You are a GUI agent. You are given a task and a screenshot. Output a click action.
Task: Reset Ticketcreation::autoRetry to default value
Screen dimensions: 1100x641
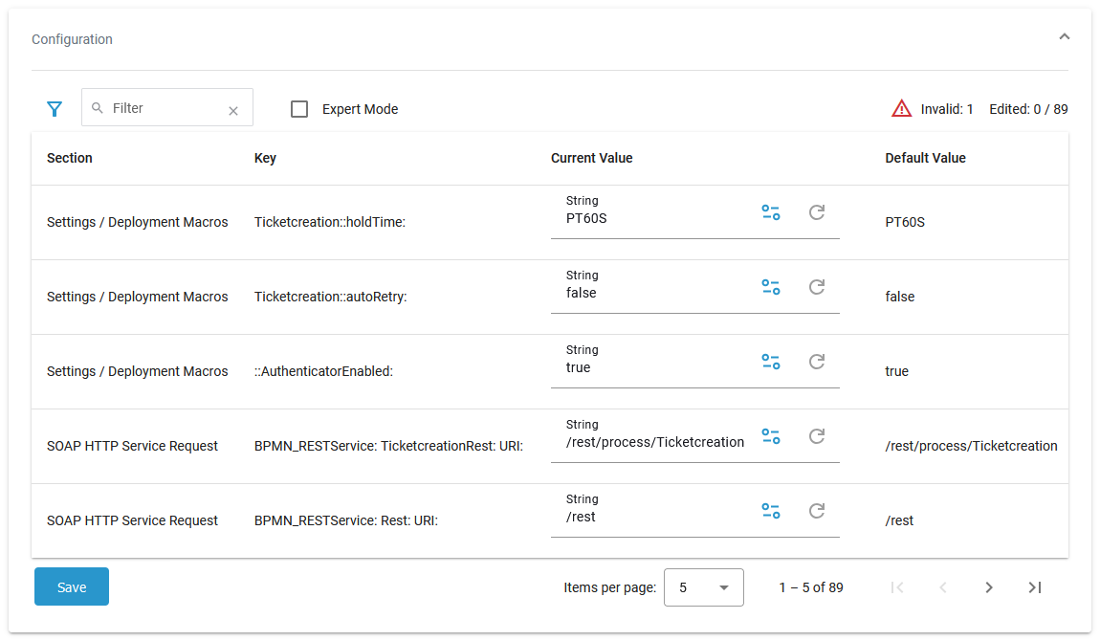[817, 287]
